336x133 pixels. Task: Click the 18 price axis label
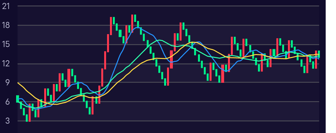(x=6, y=25)
